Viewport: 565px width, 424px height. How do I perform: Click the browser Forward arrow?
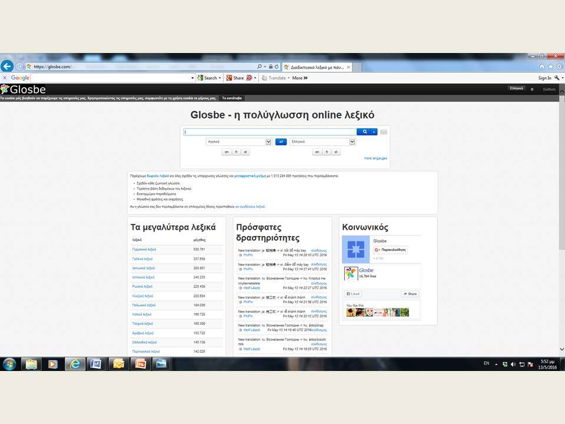(19, 67)
